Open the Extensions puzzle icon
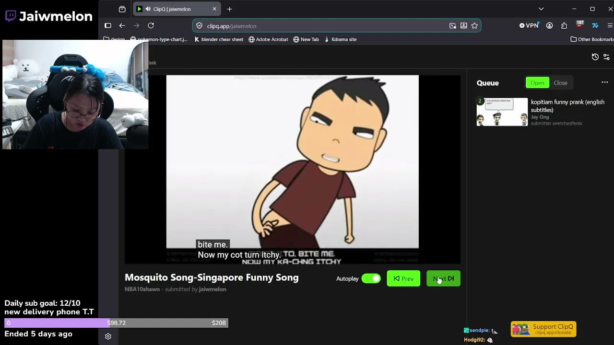 [x=564, y=26]
